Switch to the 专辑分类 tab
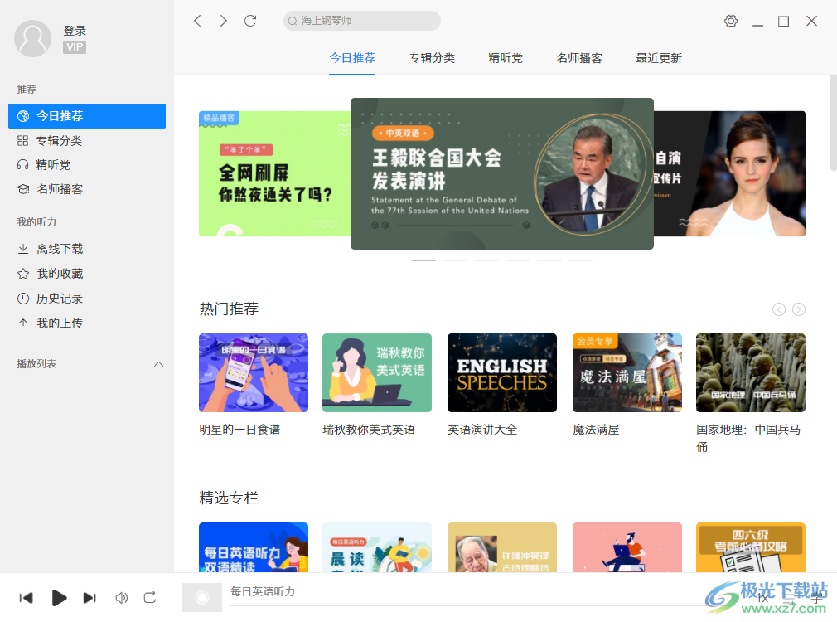This screenshot has width=837, height=622. point(432,58)
